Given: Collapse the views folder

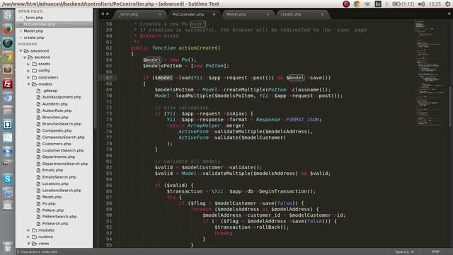Looking at the screenshot, I should click(x=28, y=244).
